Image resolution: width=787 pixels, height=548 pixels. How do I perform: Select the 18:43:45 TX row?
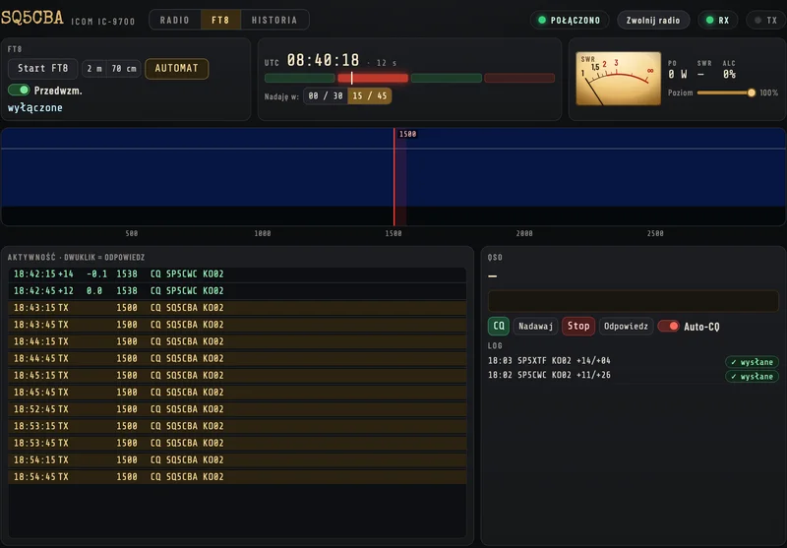(237, 325)
